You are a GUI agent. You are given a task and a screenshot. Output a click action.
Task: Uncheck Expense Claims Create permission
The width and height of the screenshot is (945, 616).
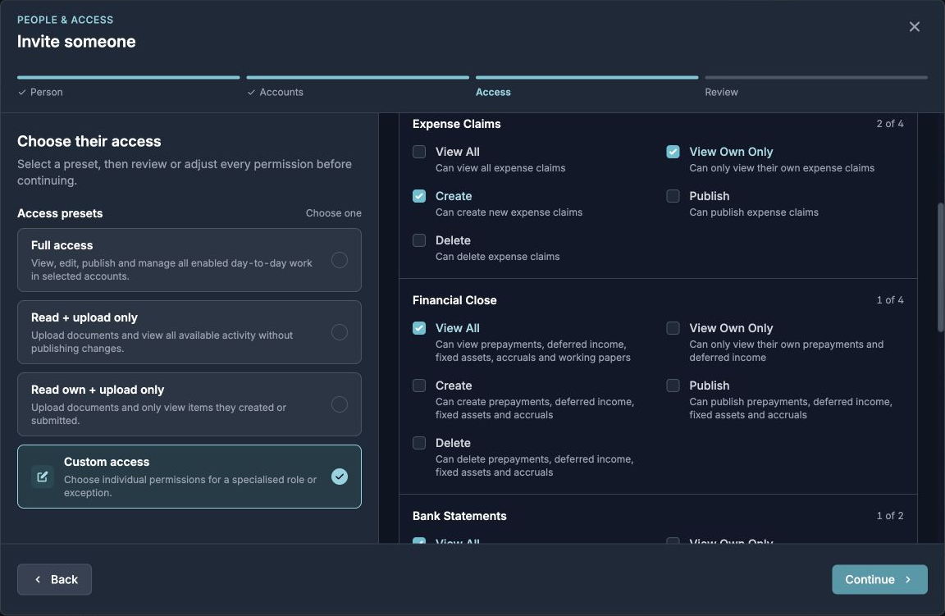tap(419, 196)
